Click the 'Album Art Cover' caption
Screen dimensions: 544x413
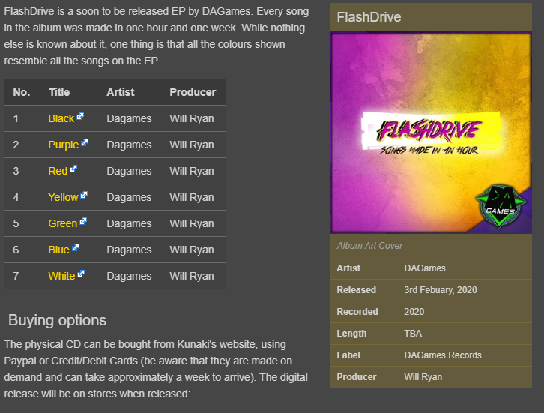click(x=369, y=246)
